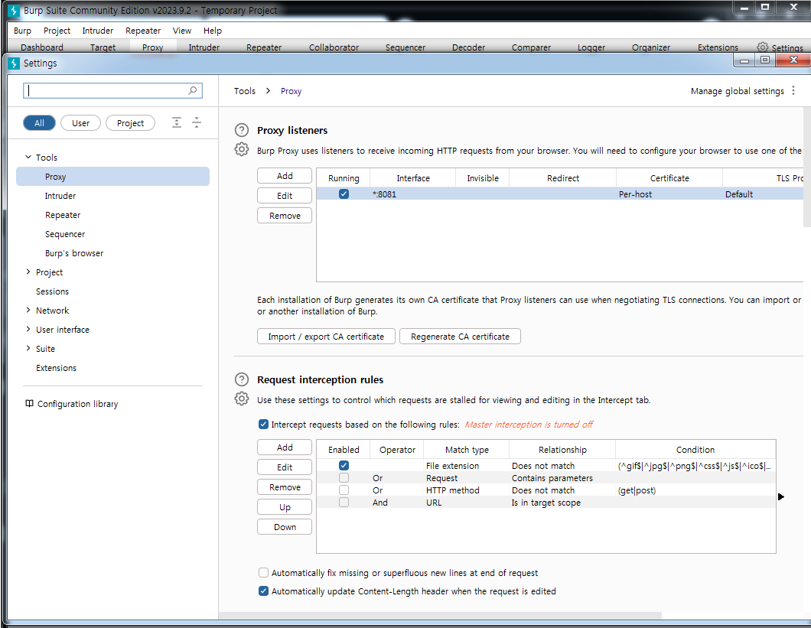
Task: Click the search magnifier icon in settings
Action: point(192,90)
